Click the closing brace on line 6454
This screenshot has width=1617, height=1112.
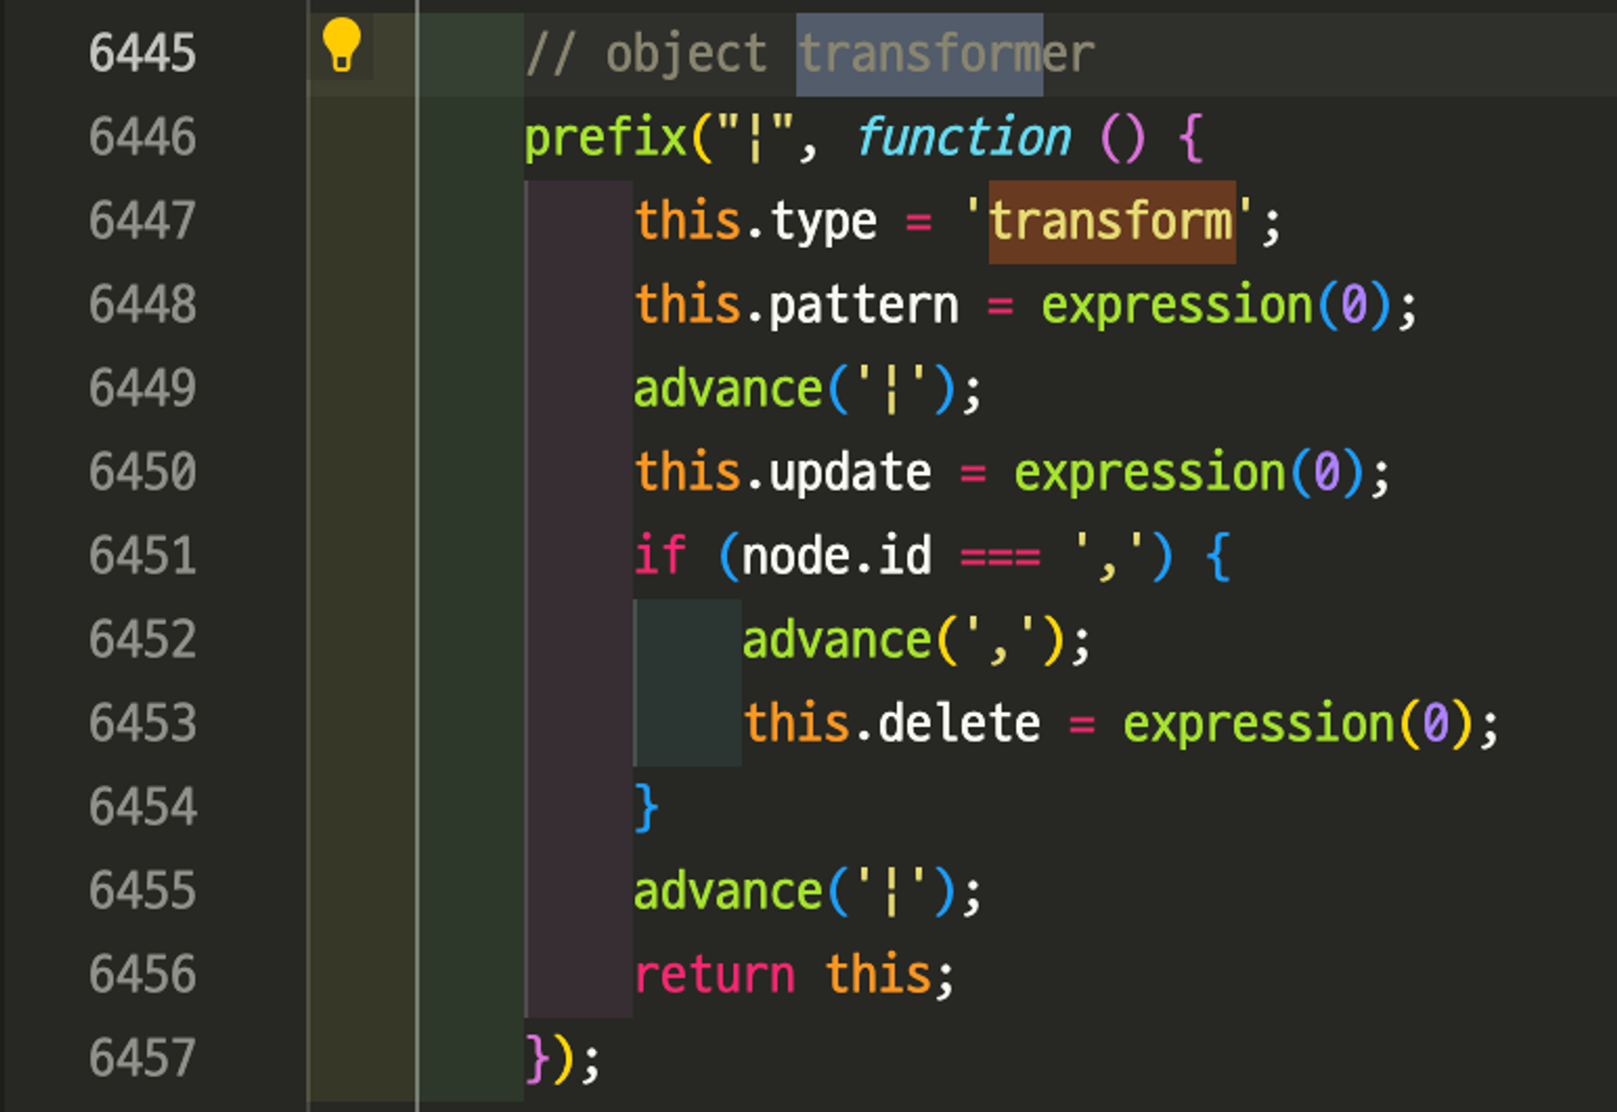[x=647, y=807]
